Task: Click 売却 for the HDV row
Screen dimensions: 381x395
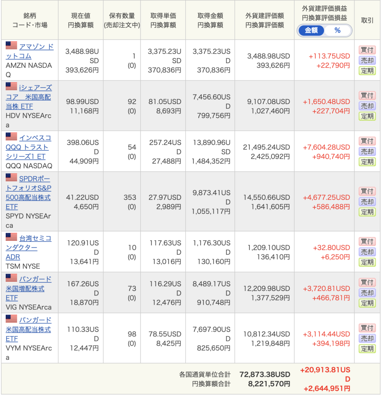Action: click(367, 106)
